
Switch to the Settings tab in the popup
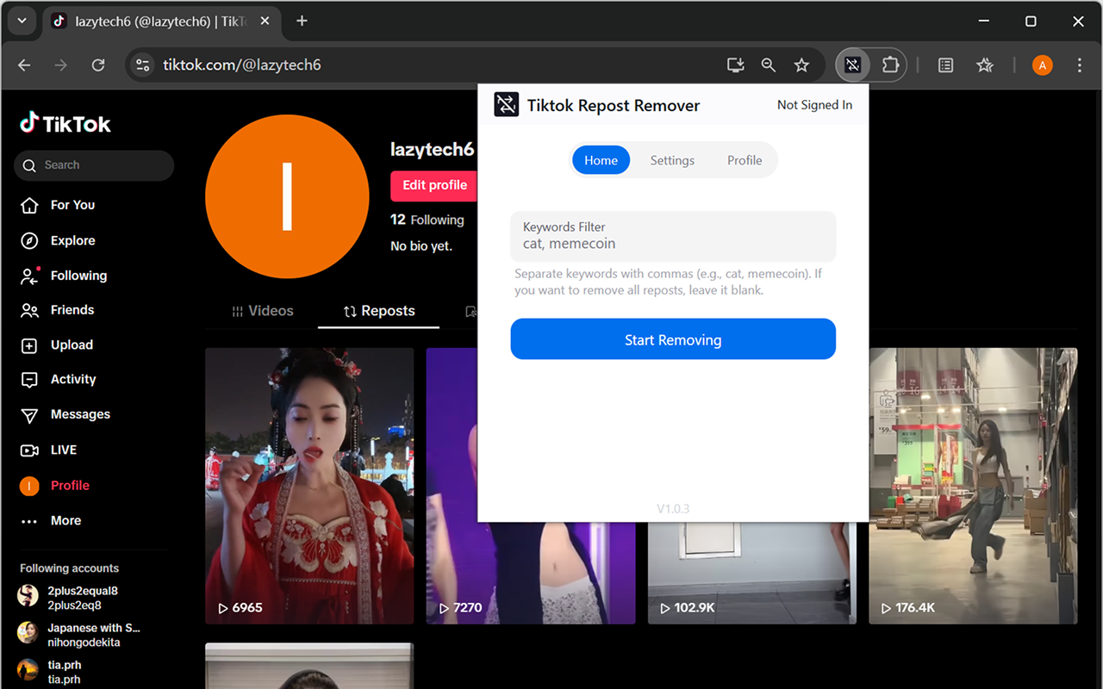click(x=672, y=159)
